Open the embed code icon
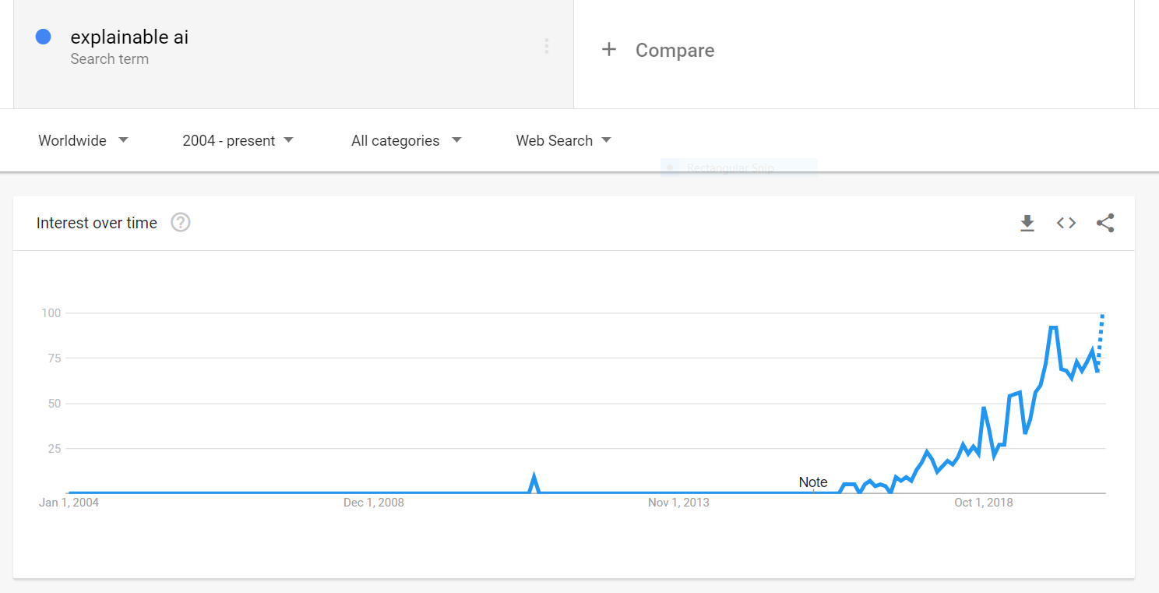This screenshot has width=1159, height=593. click(x=1066, y=223)
